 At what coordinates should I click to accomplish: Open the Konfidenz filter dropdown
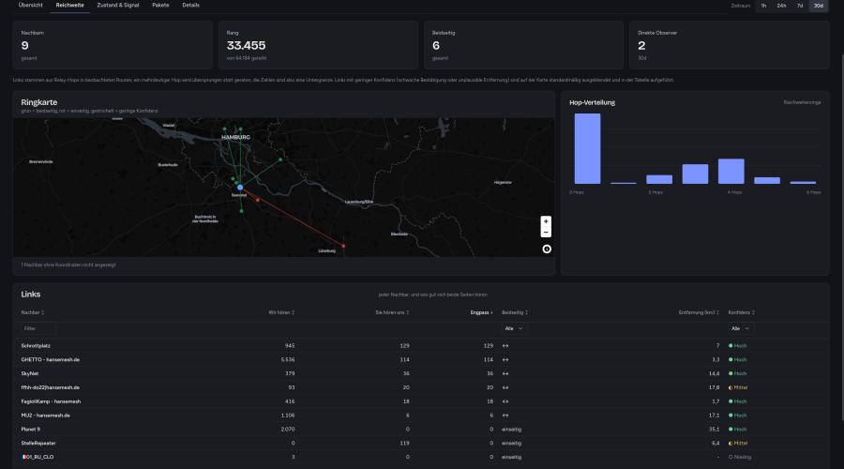[x=741, y=328]
